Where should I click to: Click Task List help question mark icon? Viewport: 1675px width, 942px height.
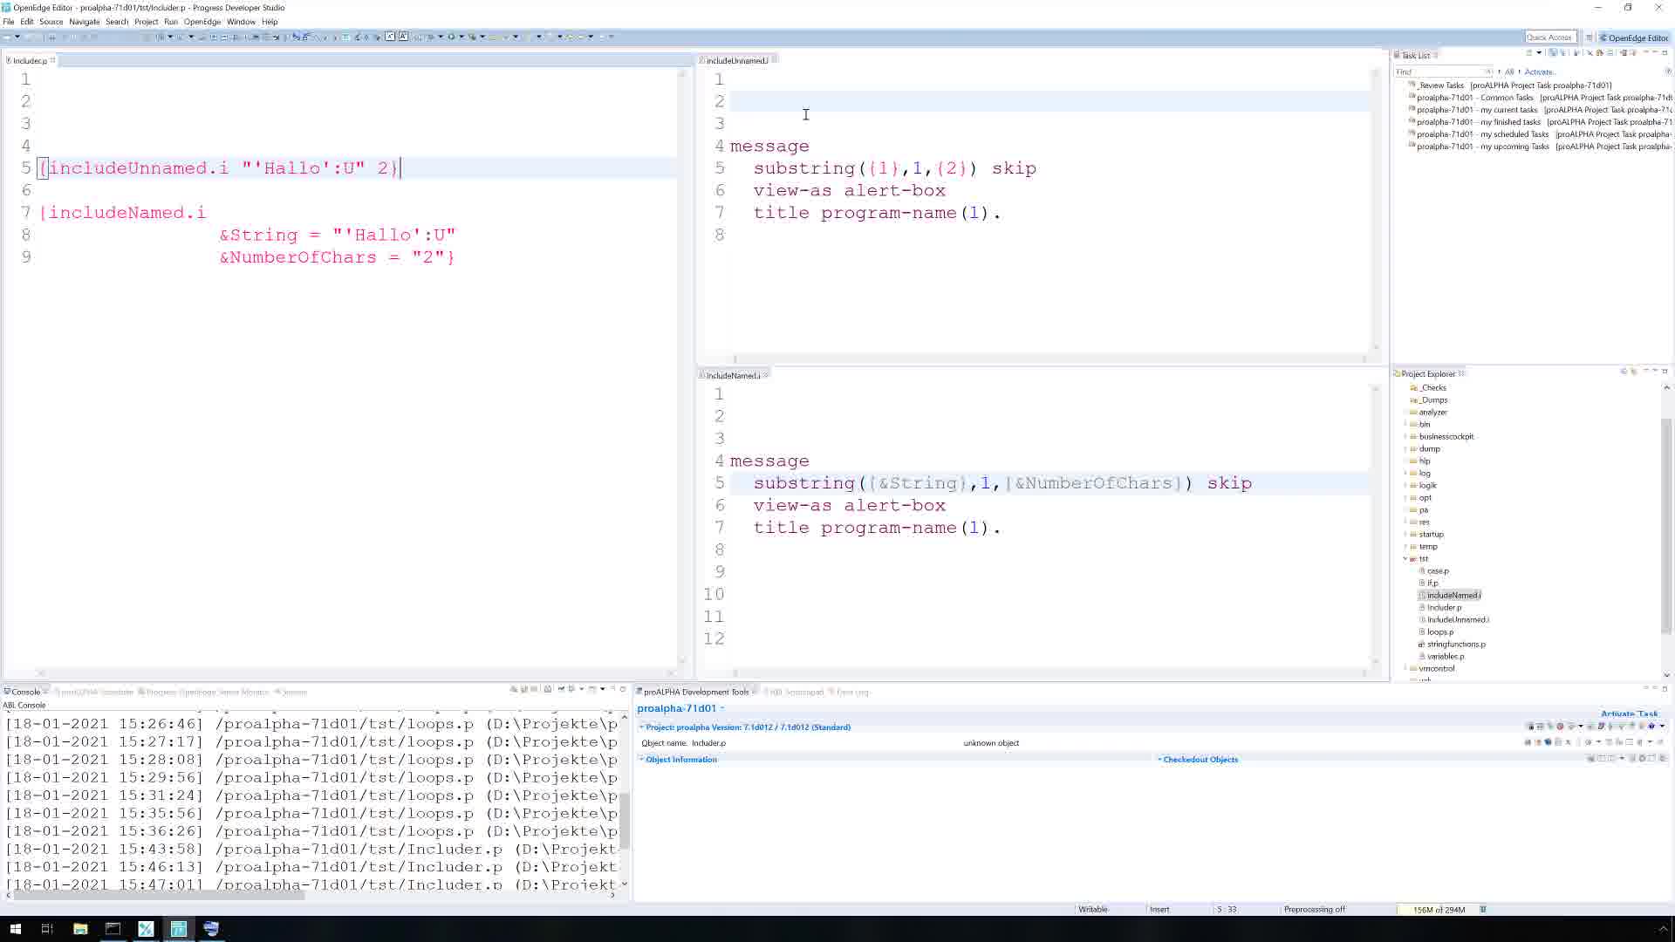1668,72
